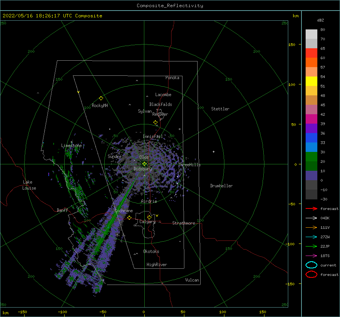340x317 pixels.
Task: Click the purple 36-39 dBZ color swatch
Action: coord(311,129)
